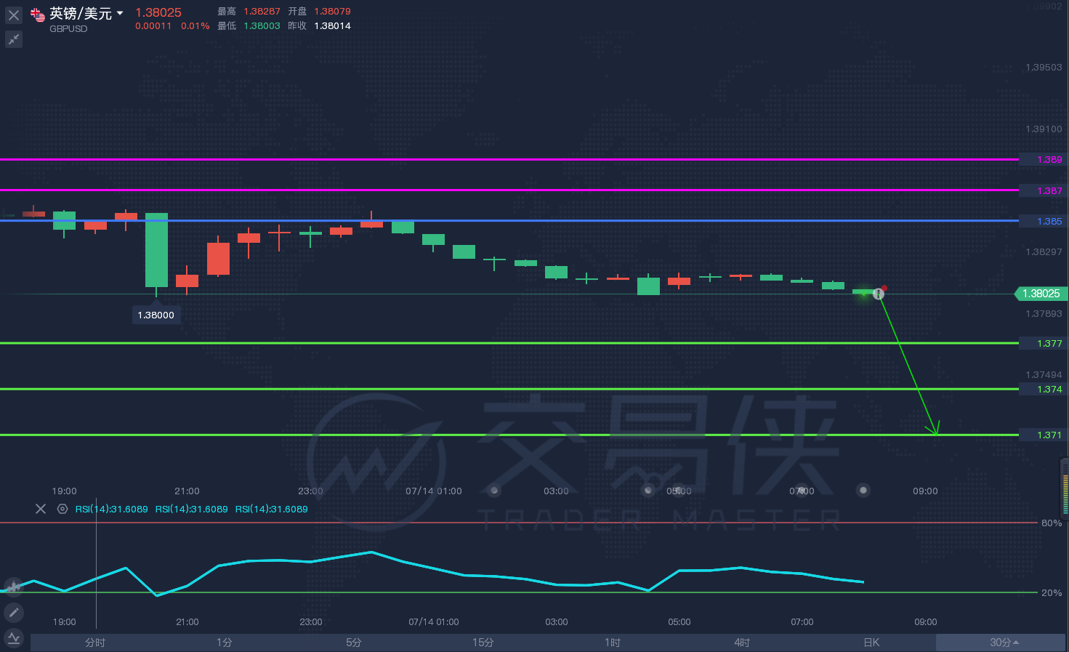This screenshot has height=652, width=1069.
Task: Remove the RSI indicator pane
Action: 41,509
